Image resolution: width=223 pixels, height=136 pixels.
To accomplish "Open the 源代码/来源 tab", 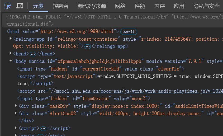I will pos(92,6).
